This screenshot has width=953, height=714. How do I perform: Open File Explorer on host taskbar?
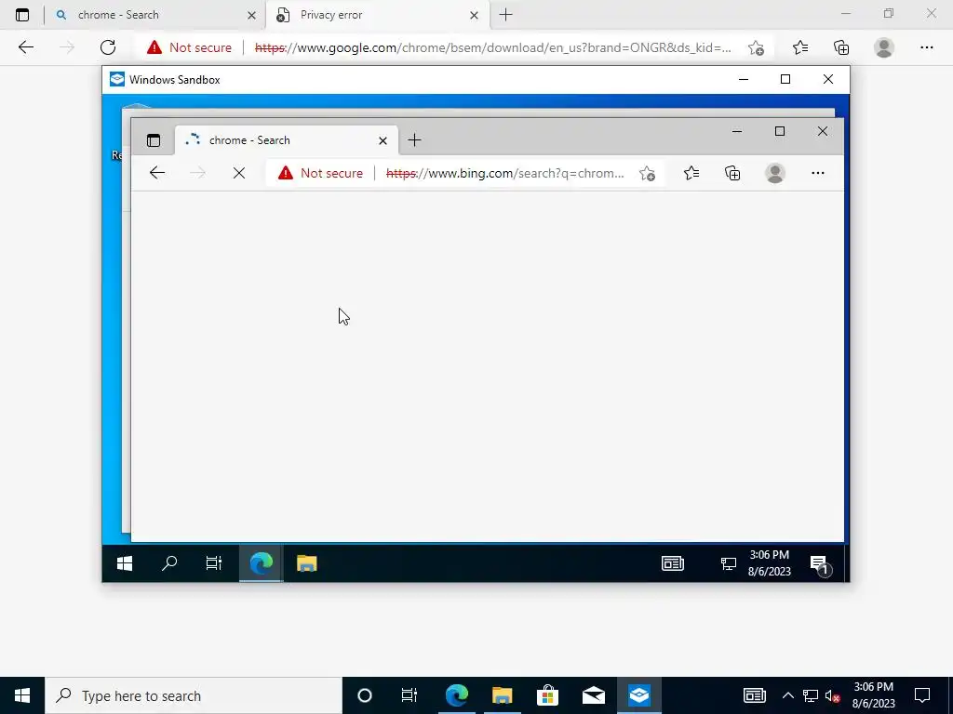(502, 695)
